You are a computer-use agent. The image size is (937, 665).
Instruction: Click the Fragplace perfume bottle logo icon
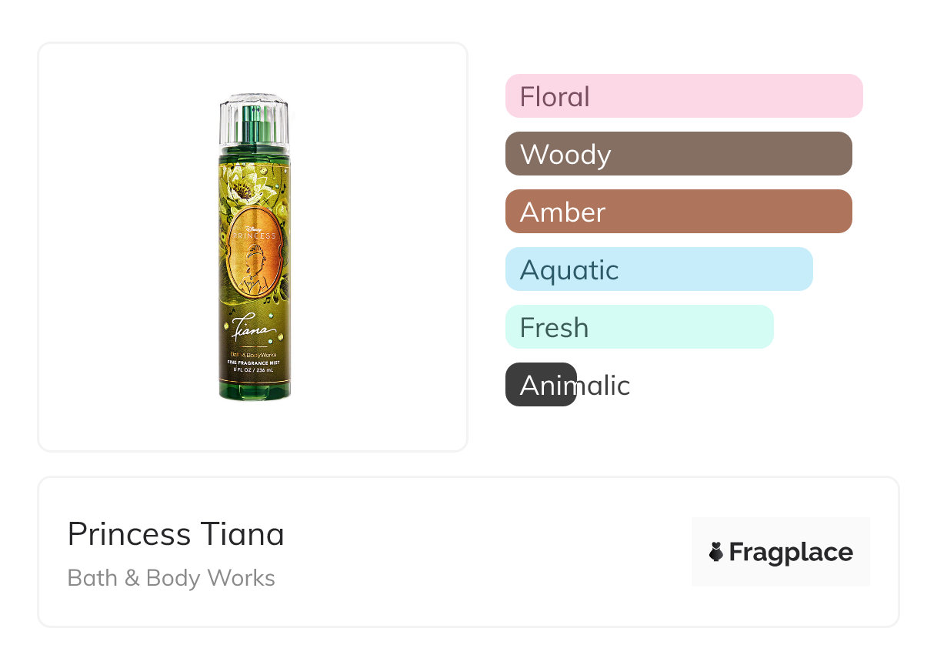coord(716,552)
